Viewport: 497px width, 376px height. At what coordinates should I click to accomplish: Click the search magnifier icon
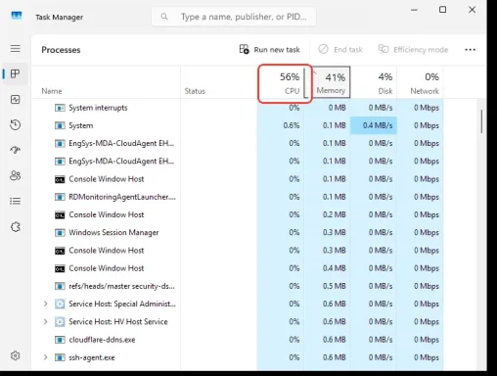pyautogui.click(x=164, y=17)
